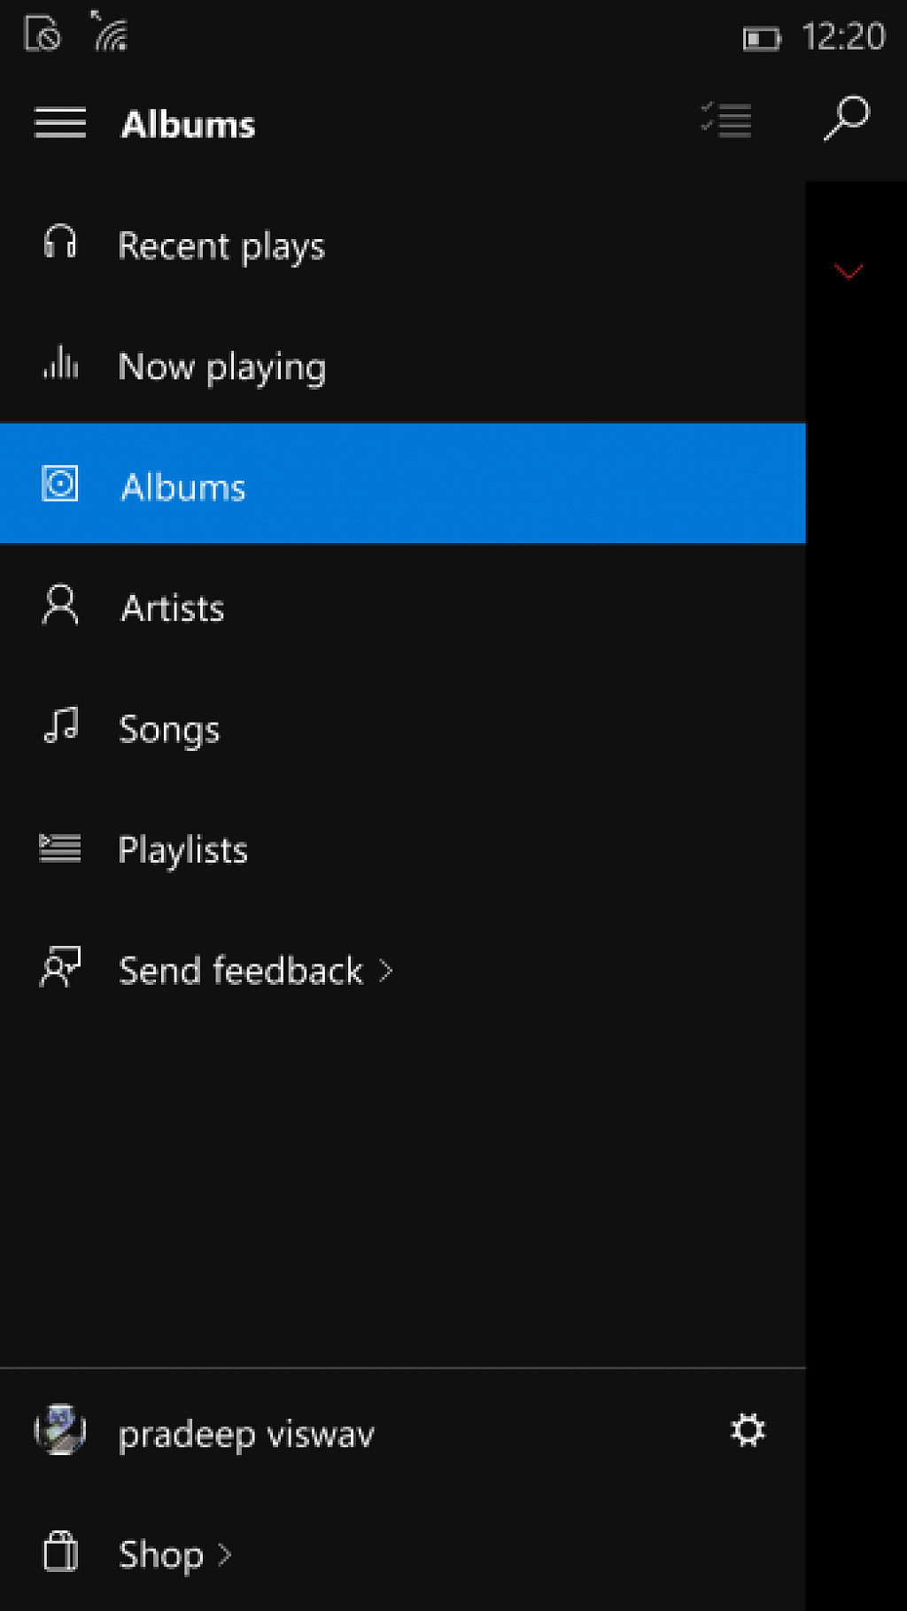Open search with the magnifier icon
907x1611 pixels.
[847, 119]
